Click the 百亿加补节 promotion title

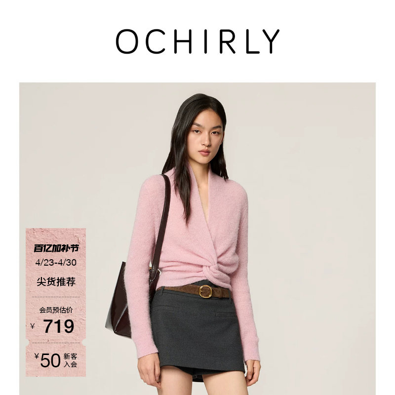point(56,248)
